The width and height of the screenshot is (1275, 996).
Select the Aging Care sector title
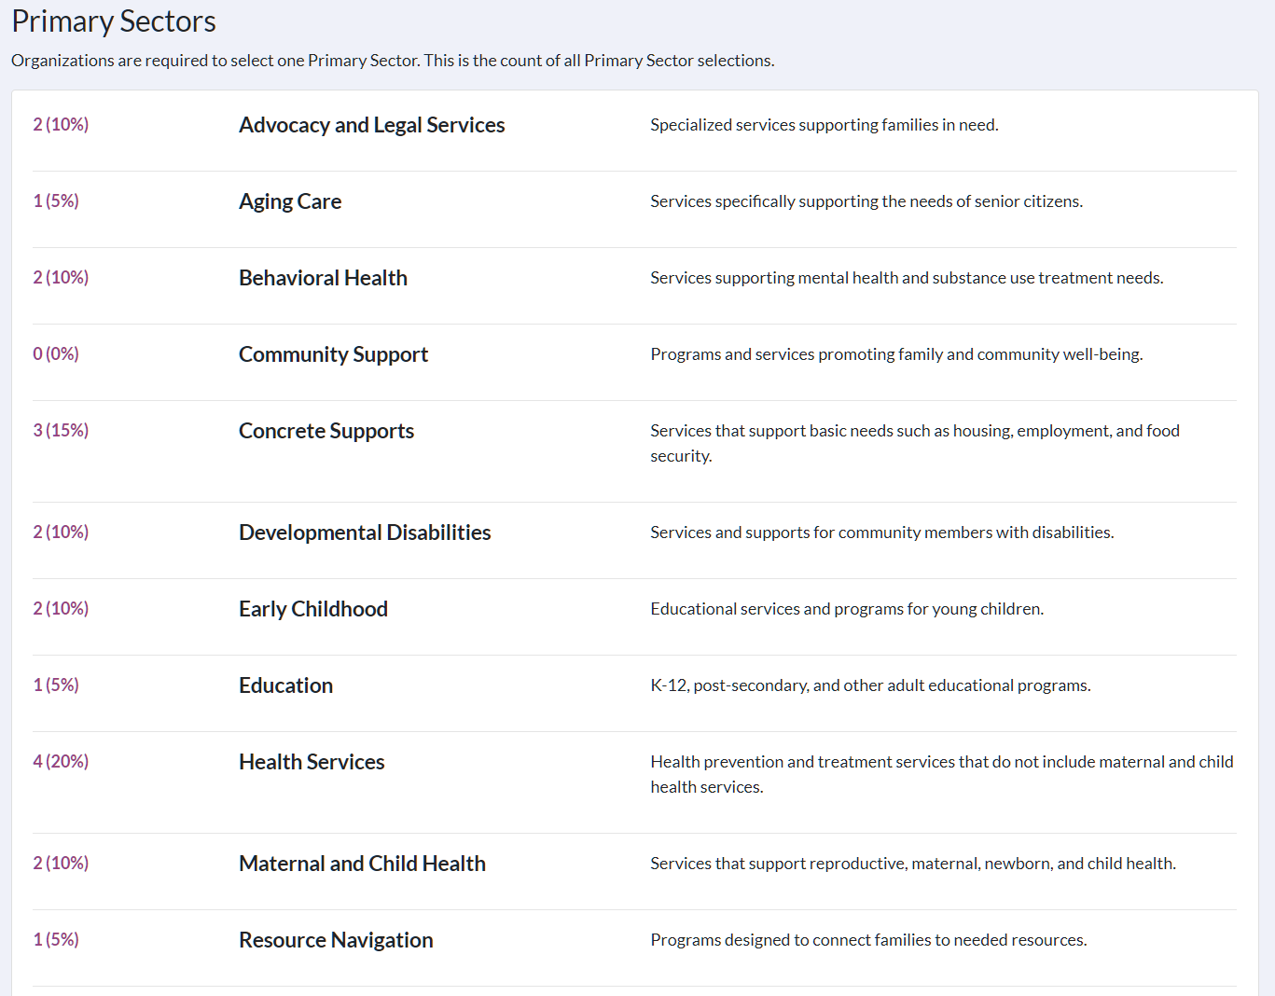click(x=290, y=201)
